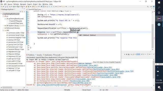This screenshot has width=163, height=91.
Task: Click the error marker on line 21
Action: coord(27,32)
